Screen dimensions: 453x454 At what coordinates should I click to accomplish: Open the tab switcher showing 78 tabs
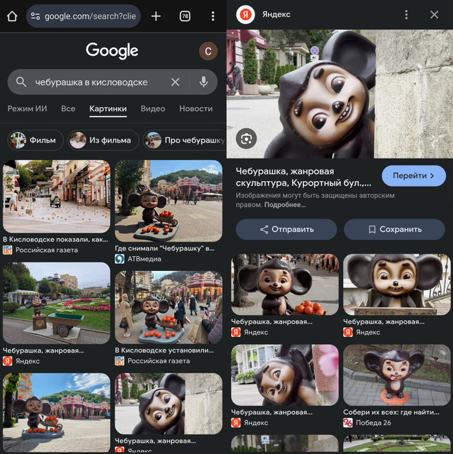[184, 16]
